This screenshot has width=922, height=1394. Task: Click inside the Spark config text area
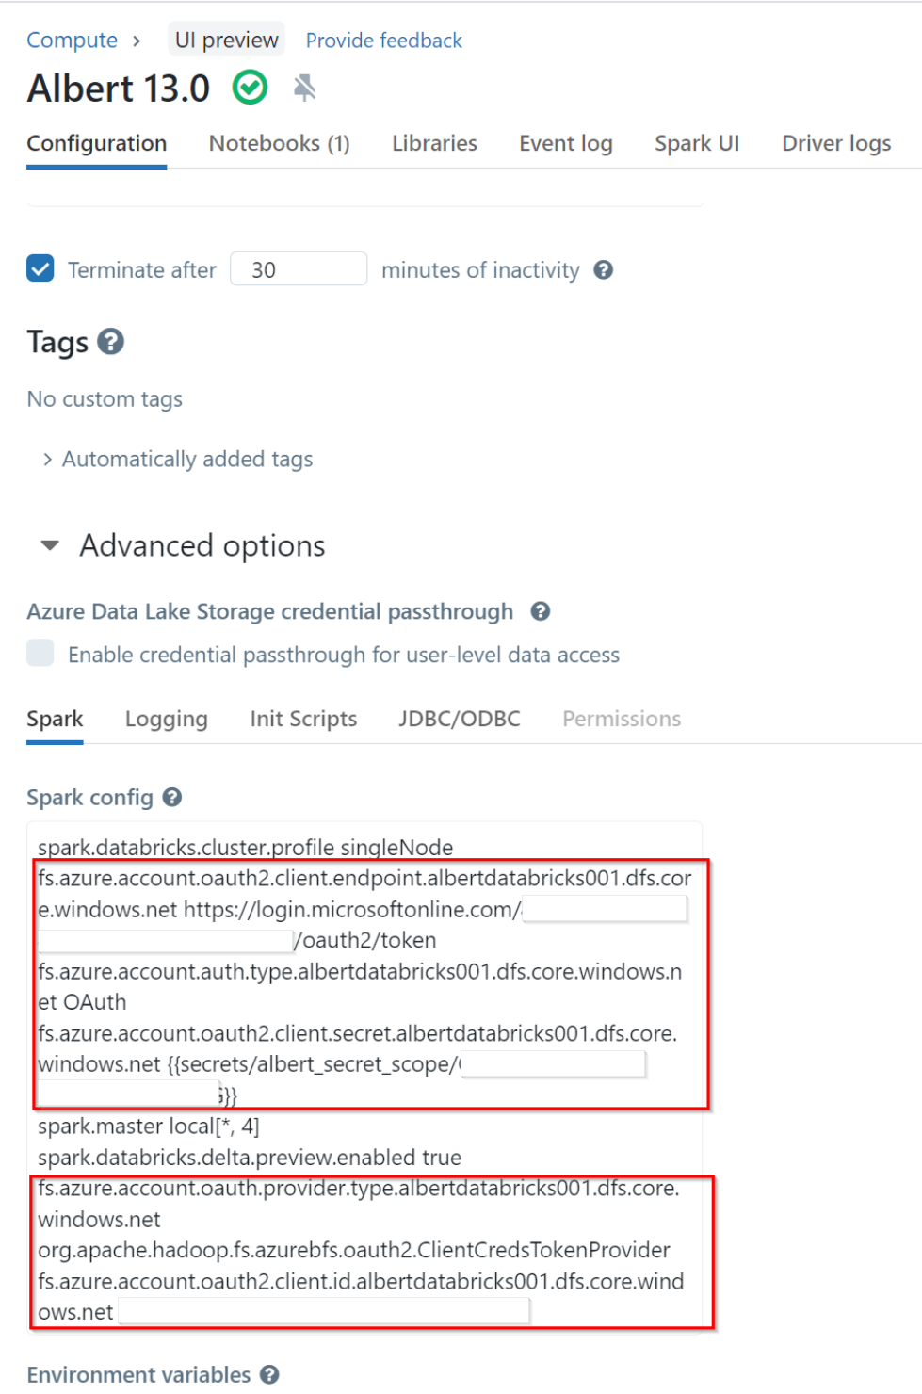pos(365,1036)
